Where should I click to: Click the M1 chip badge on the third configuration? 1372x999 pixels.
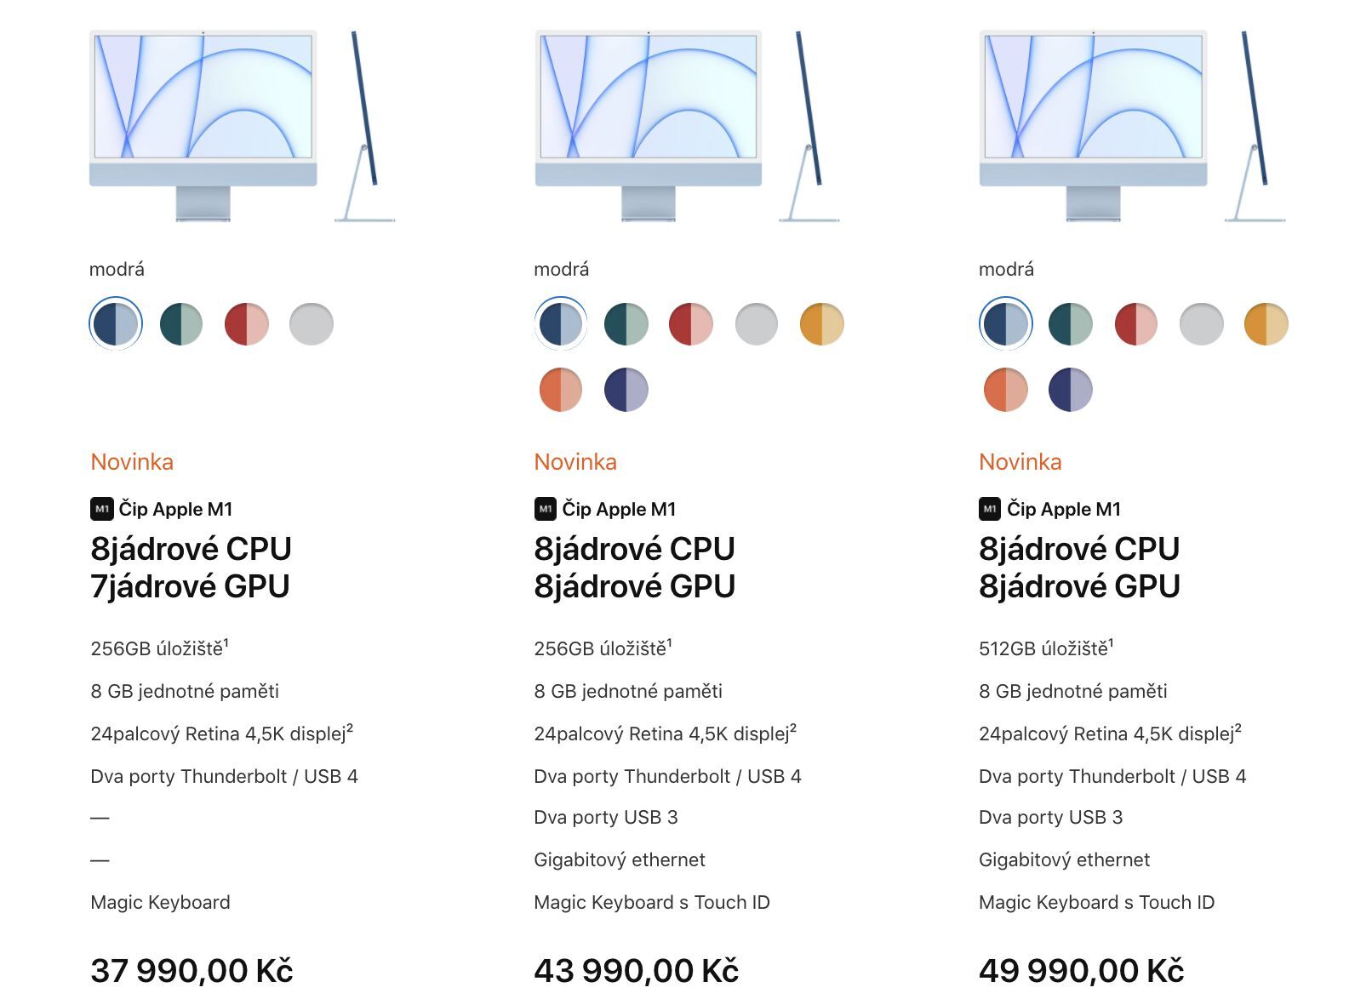pyautogui.click(x=989, y=509)
